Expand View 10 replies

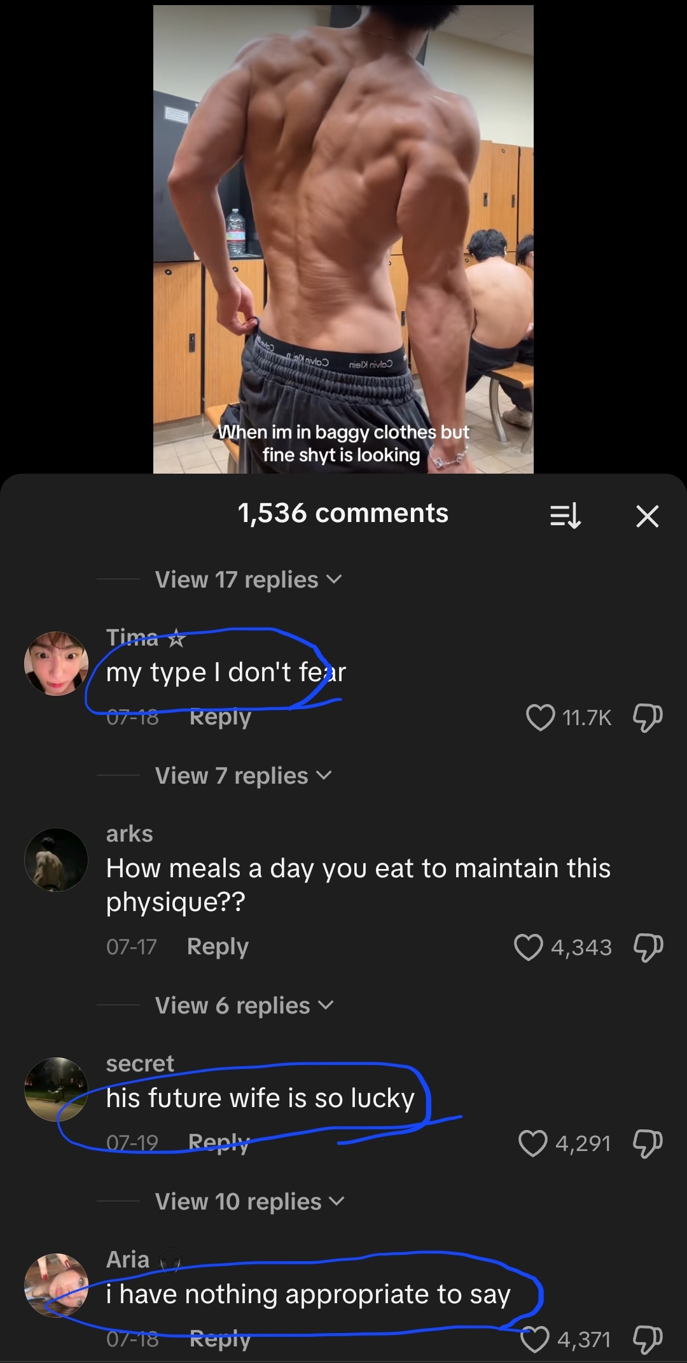[249, 1201]
